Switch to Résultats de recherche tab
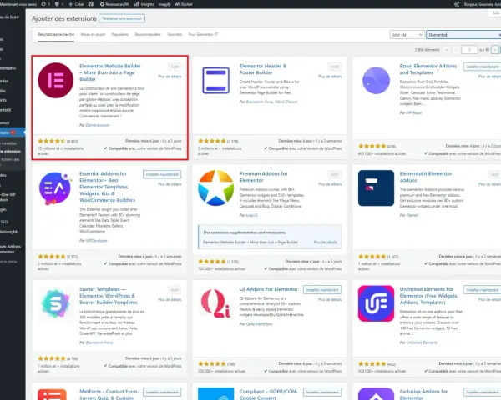Image resolution: width=501 pixels, height=400 pixels. pos(56,34)
